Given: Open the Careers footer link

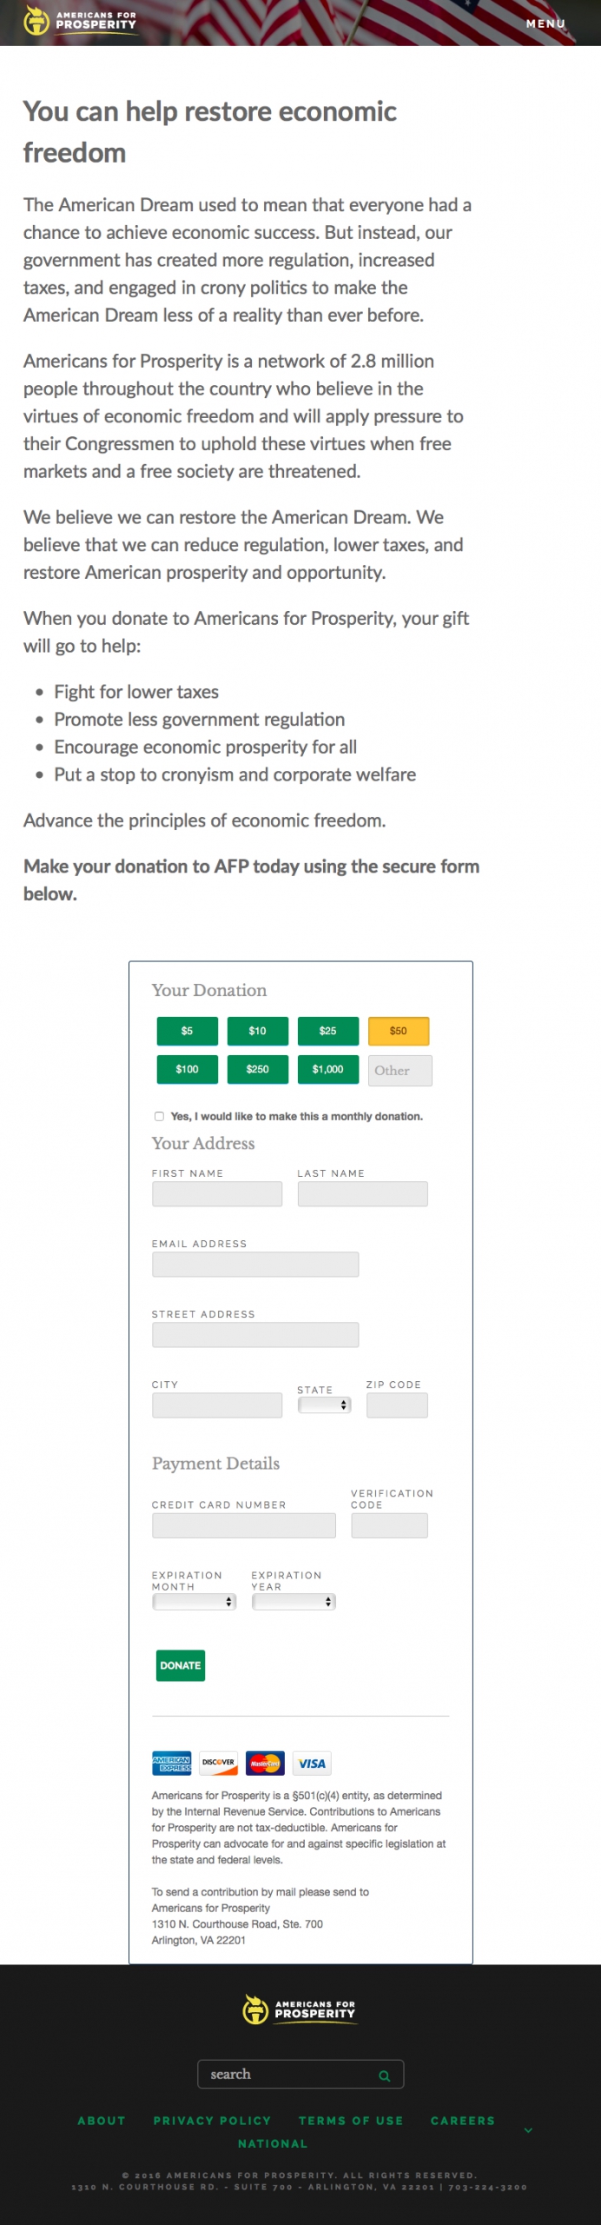Looking at the screenshot, I should pos(462,2121).
